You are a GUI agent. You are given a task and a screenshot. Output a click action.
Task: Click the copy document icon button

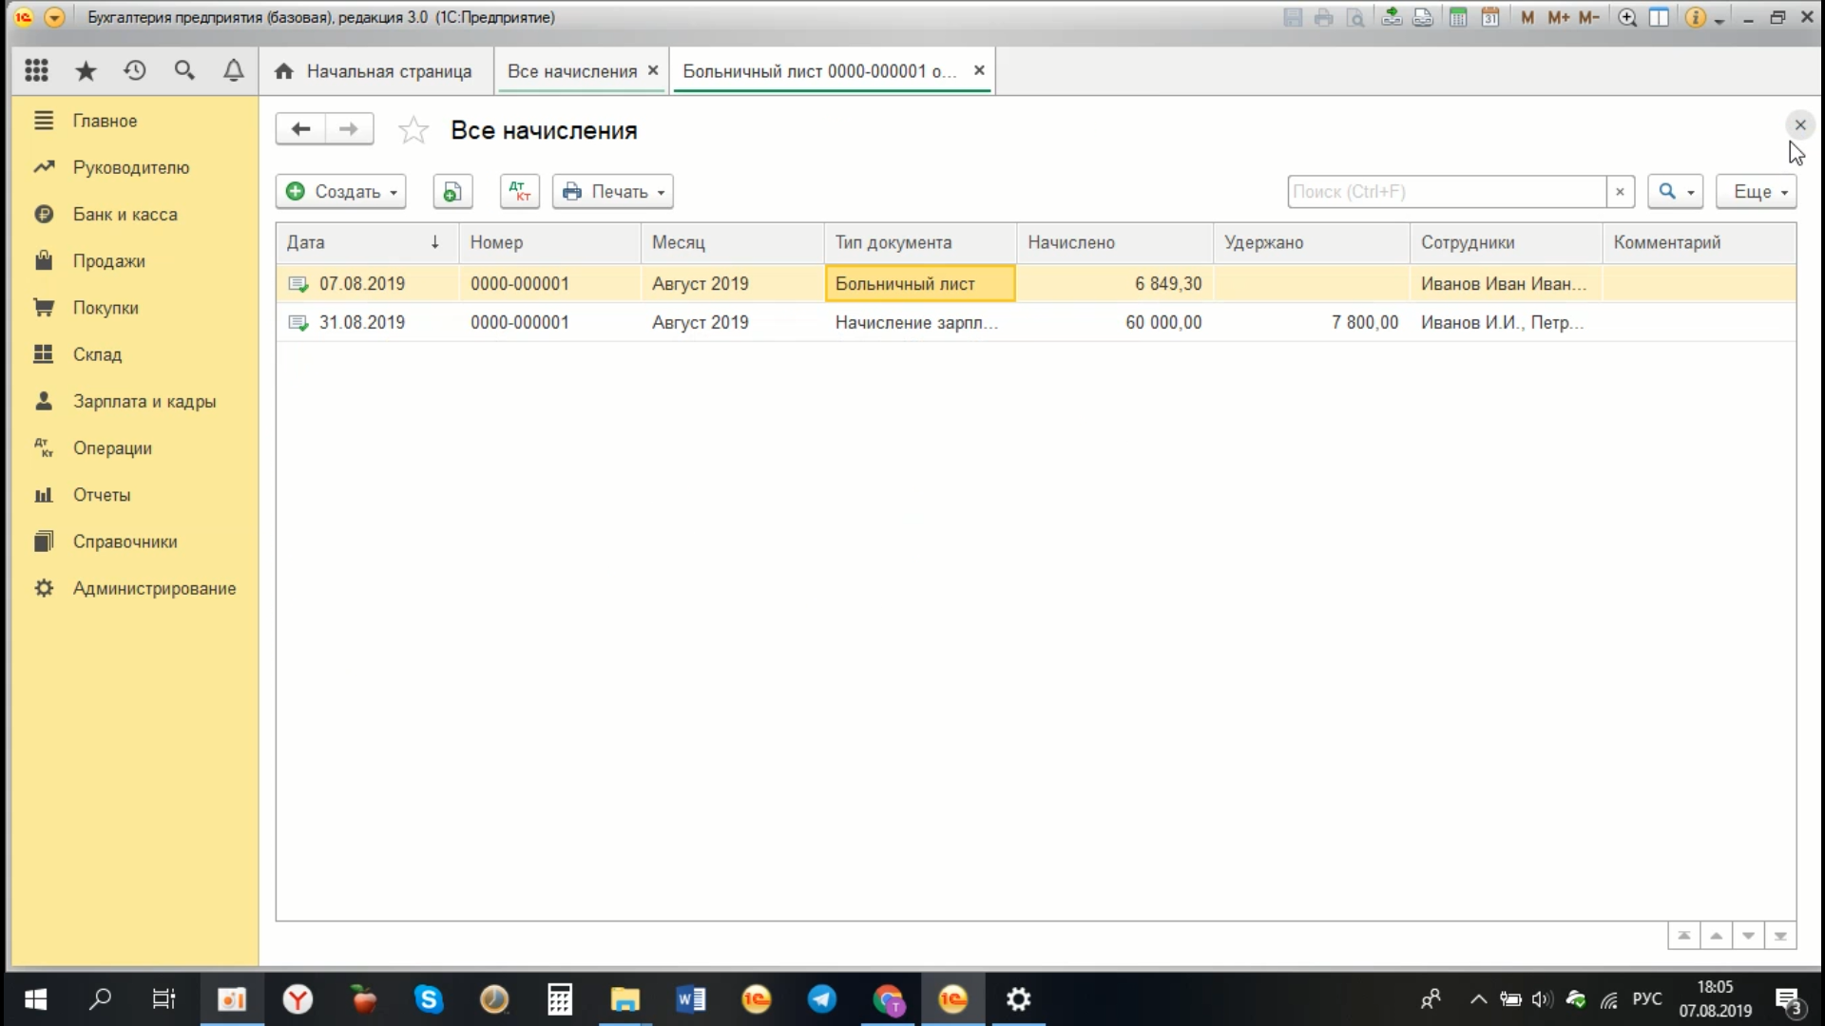pyautogui.click(x=452, y=192)
